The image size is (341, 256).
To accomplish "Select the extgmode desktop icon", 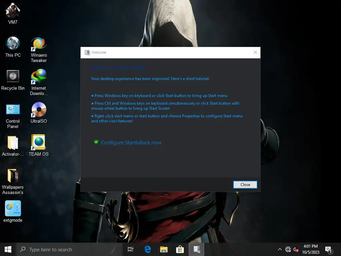I will [13, 211].
